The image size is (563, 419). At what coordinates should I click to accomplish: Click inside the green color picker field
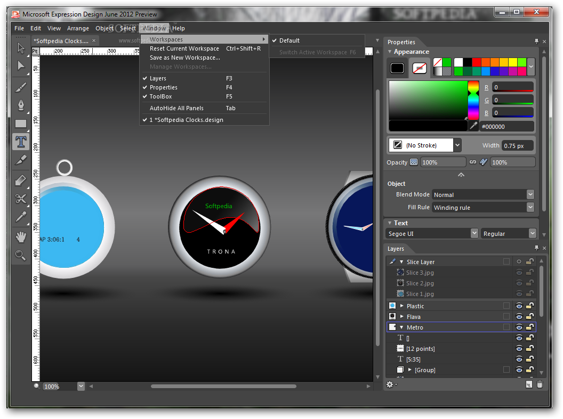[x=428, y=101]
